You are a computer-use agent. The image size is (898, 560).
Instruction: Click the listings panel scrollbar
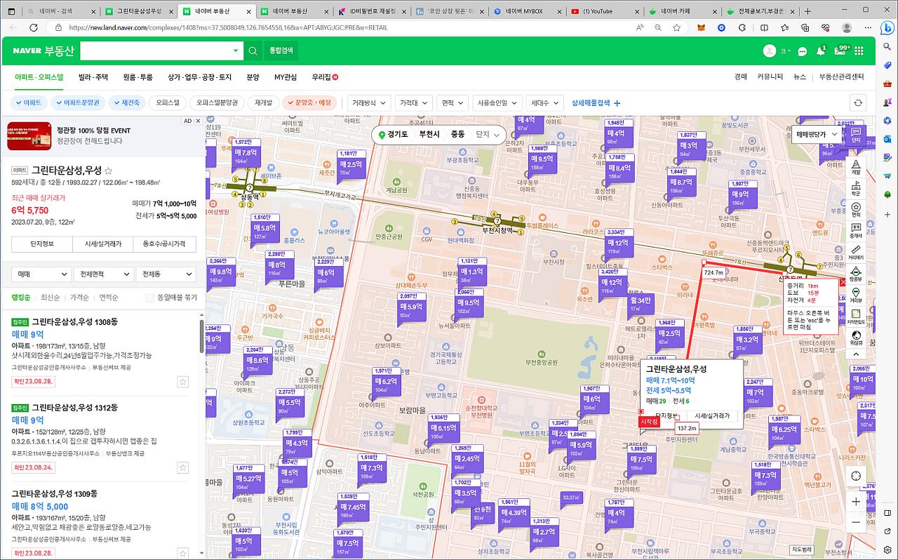click(x=202, y=337)
